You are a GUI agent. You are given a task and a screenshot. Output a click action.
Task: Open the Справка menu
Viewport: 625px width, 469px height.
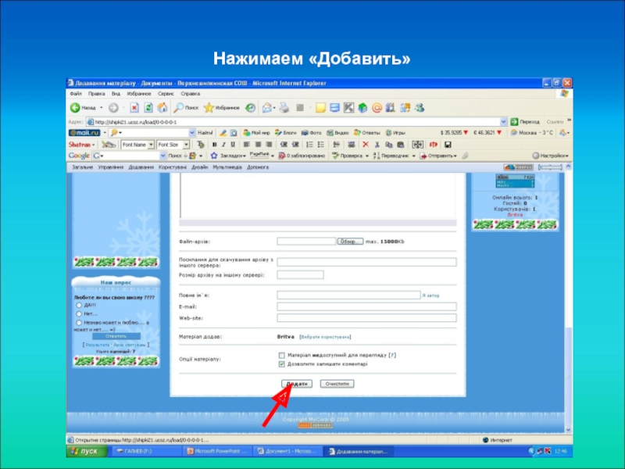(190, 94)
